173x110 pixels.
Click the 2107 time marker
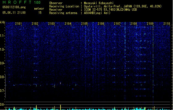(x=117, y=23)
